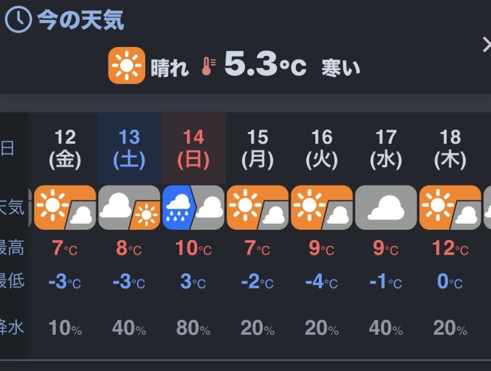Click the clock icon beside 今の天気
The height and width of the screenshot is (371, 491).
(18, 20)
